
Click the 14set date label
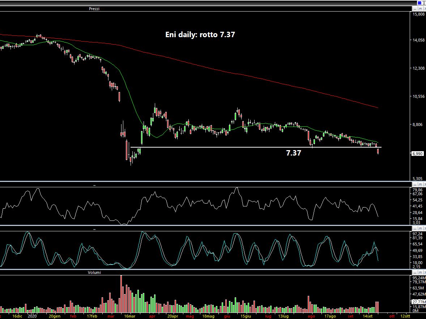[x=367, y=316]
